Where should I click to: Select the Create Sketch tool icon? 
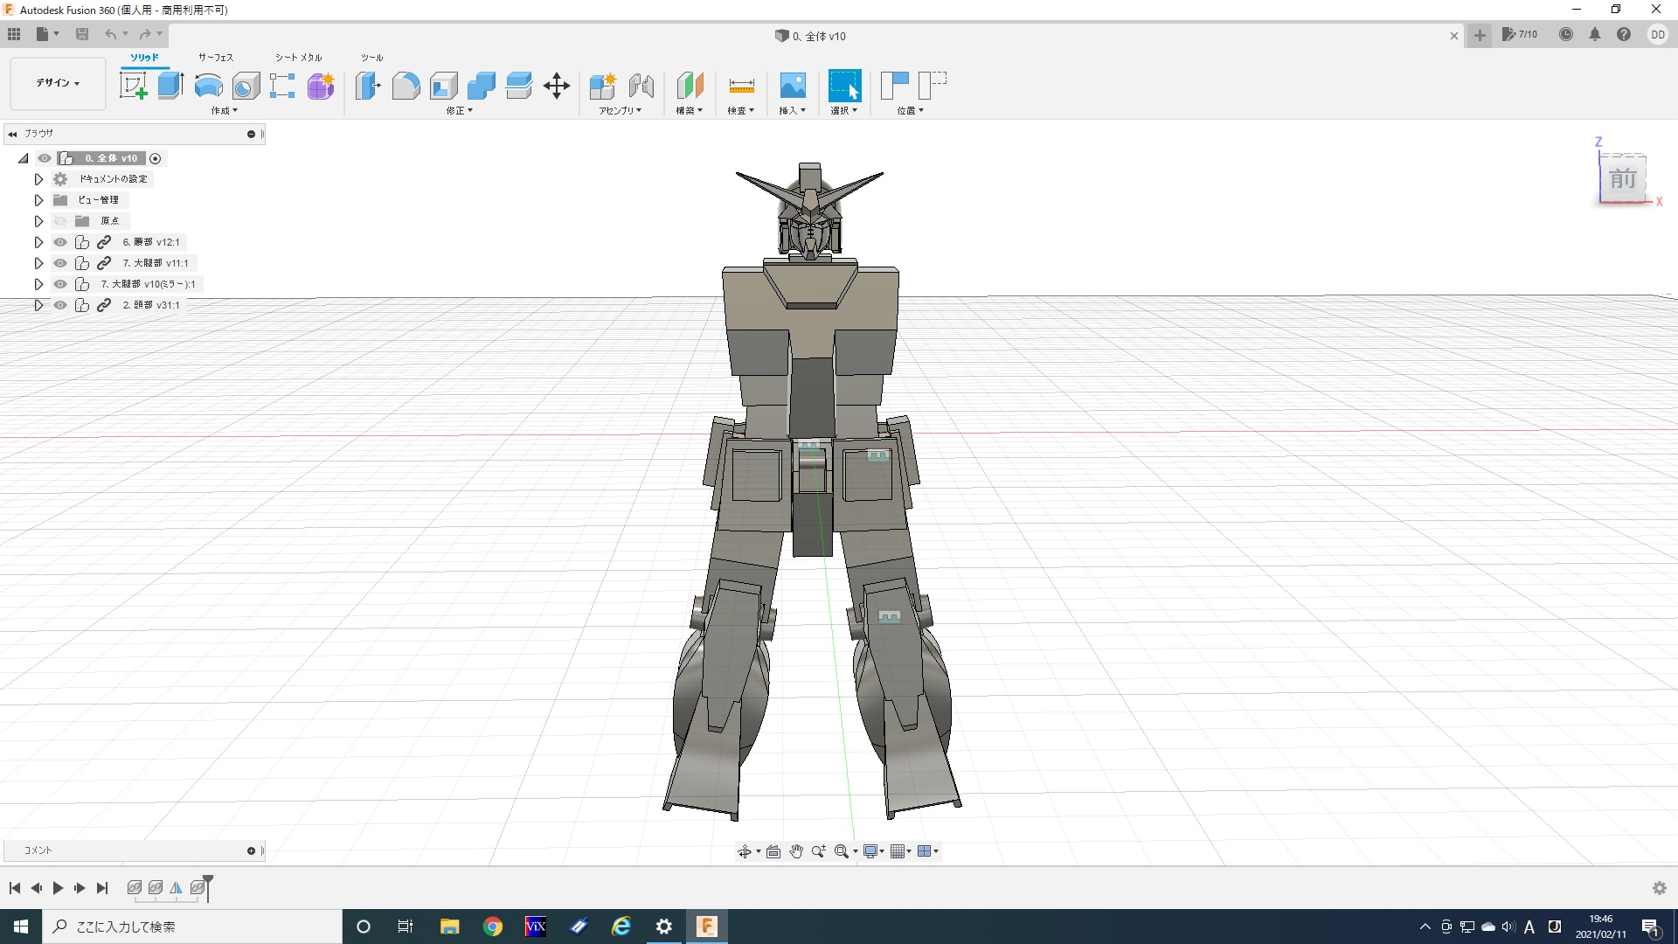coord(133,86)
